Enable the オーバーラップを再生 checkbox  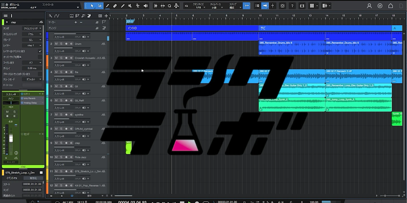point(40,57)
